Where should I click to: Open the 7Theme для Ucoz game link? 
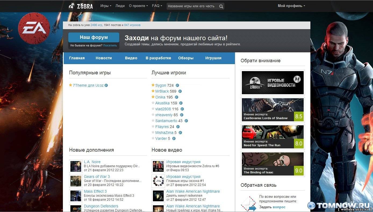88,85
